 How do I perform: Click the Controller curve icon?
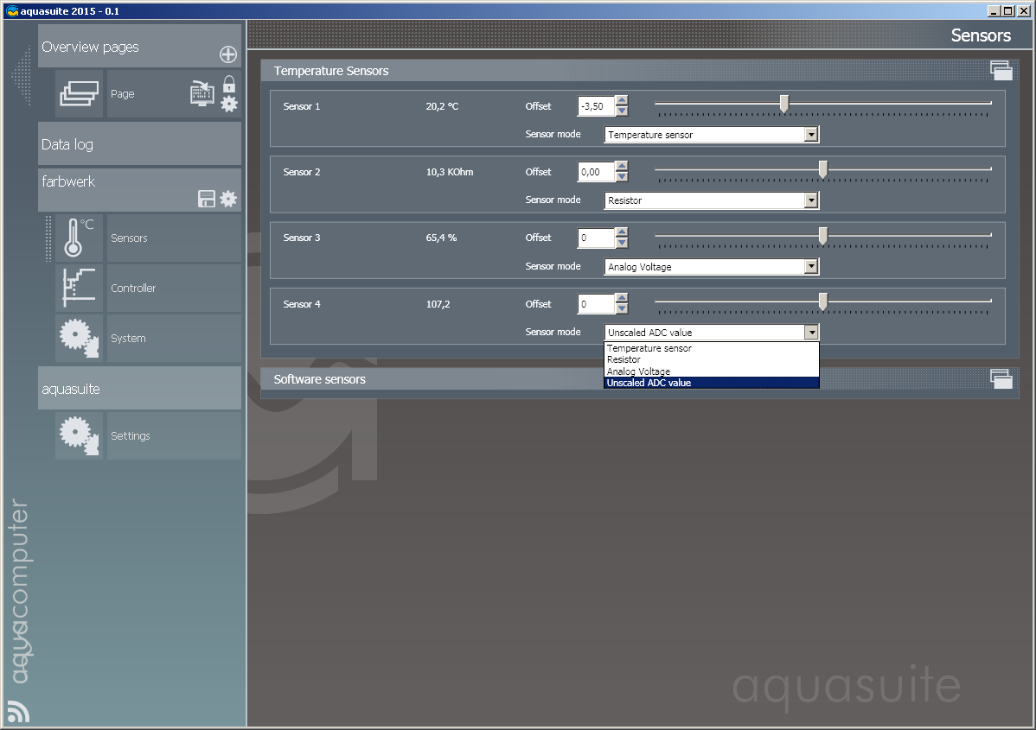(x=80, y=288)
